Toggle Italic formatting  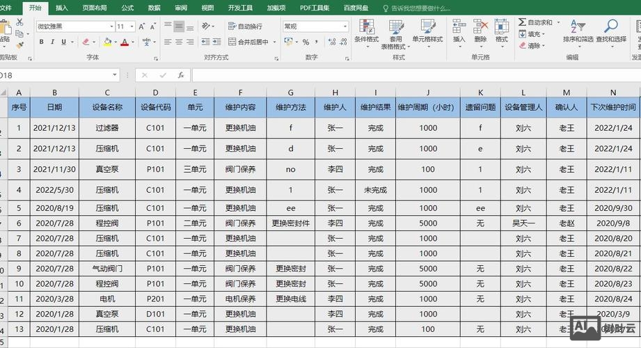(x=52, y=42)
